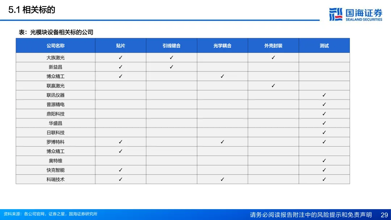This screenshot has height=220, width=391.
Task: Click 博众精工 checkmark under 光学耦合
Action: click(222, 76)
